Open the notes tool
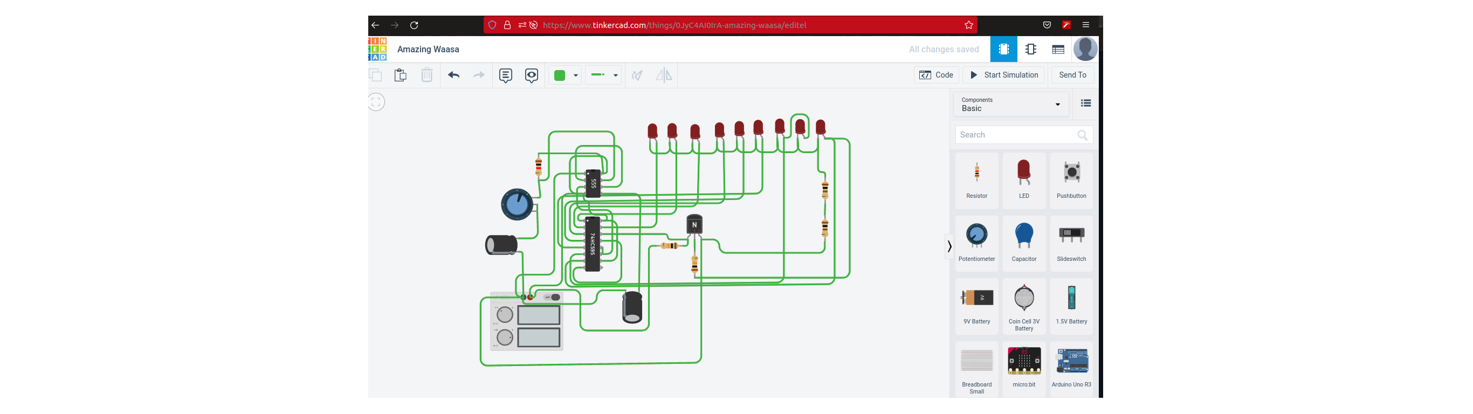 coord(506,75)
